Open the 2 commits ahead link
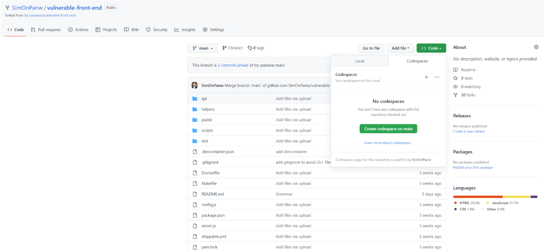The image size is (544, 251). 233,65
